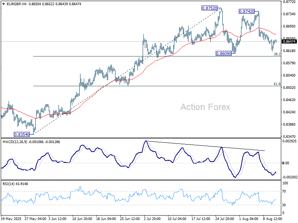
Task: Click the 0.83470 price axis value
Action: point(289,136)
